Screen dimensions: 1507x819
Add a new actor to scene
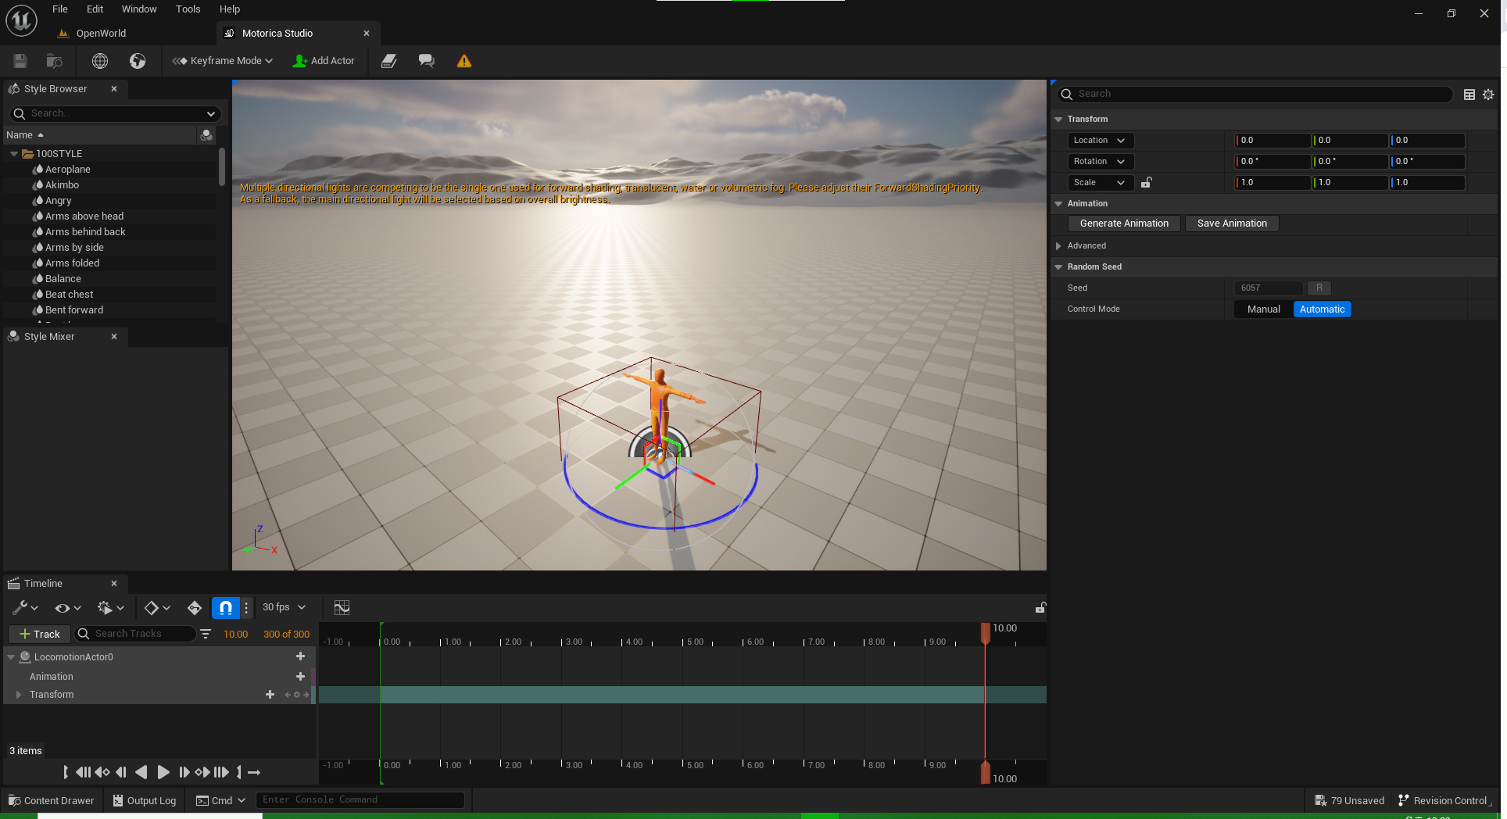[324, 61]
